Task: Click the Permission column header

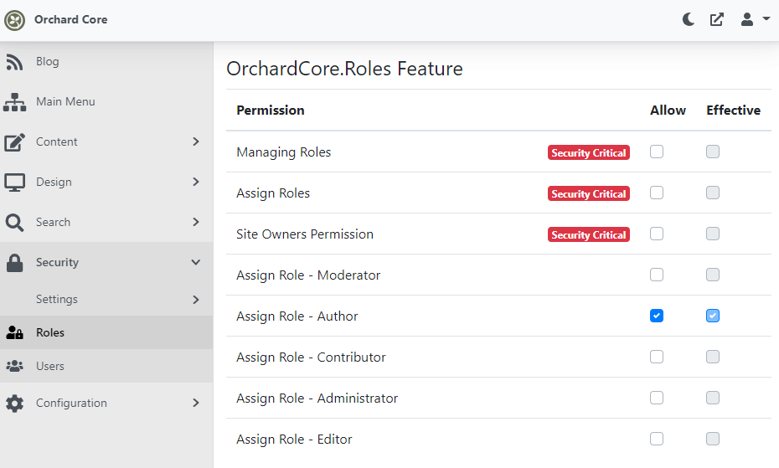Action: point(271,111)
